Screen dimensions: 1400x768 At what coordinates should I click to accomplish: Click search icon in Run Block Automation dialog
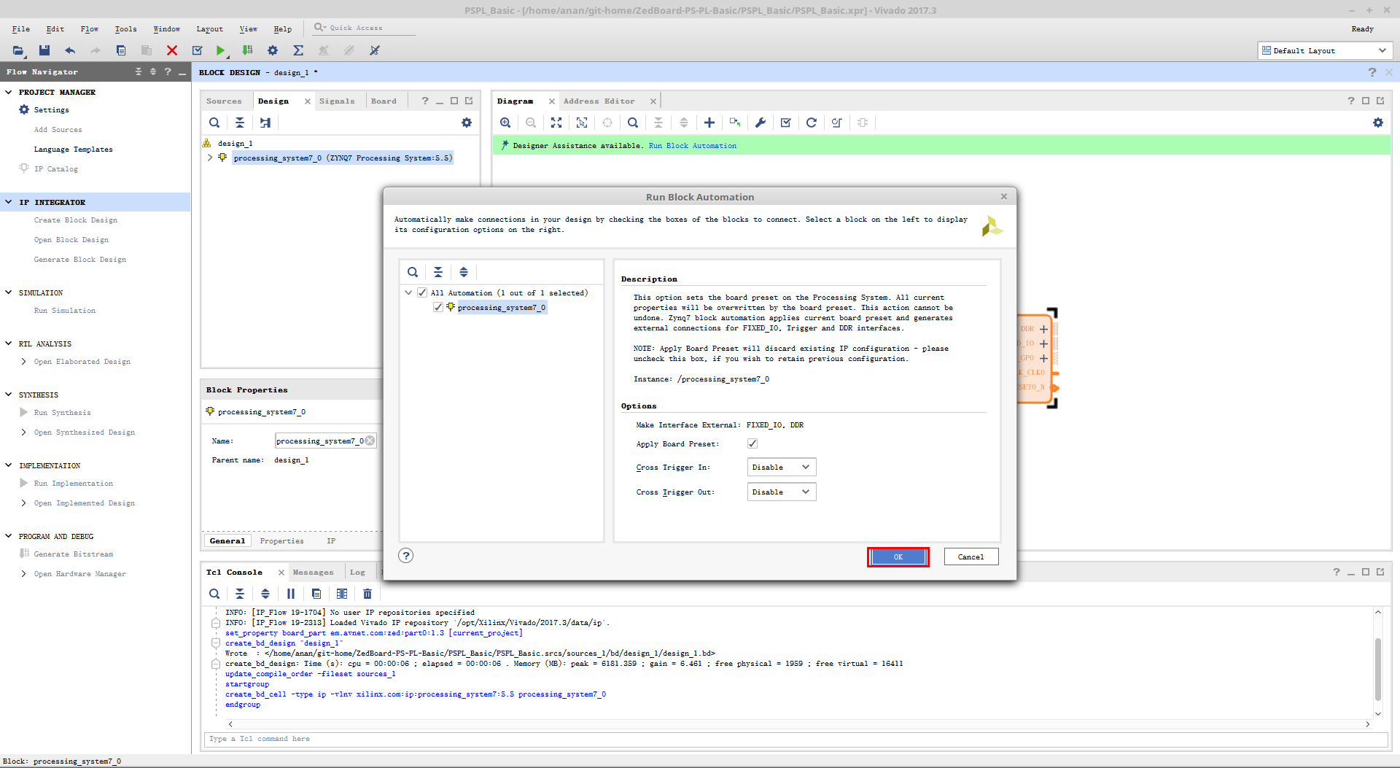(413, 272)
